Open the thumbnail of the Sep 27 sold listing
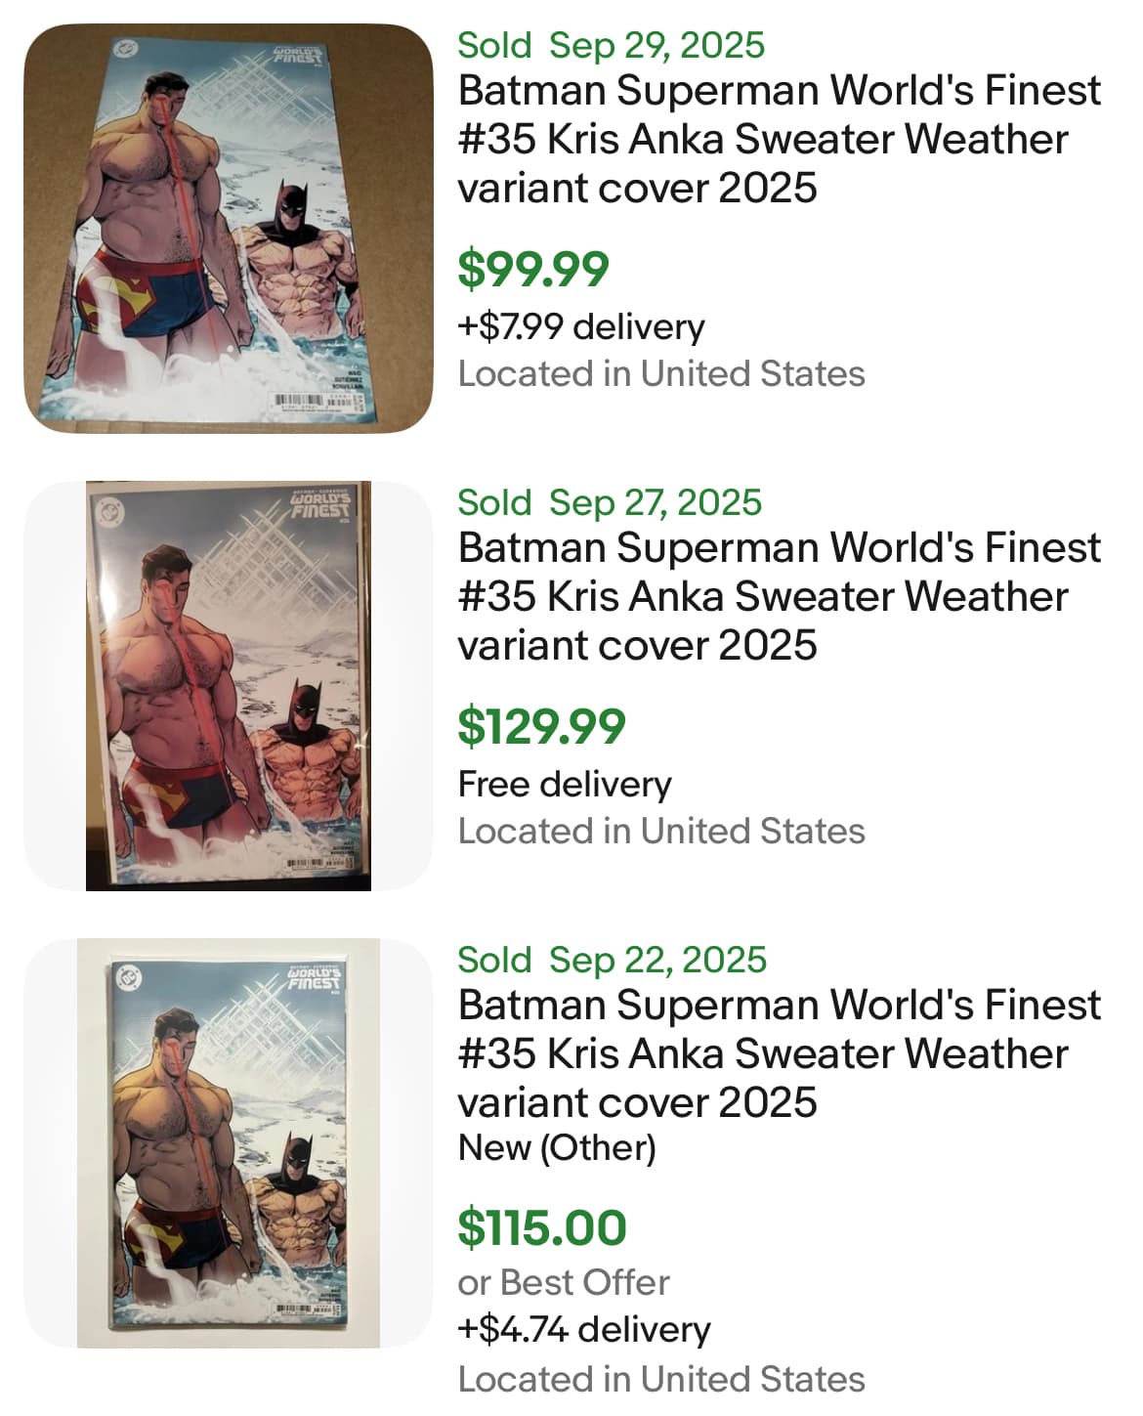Image resolution: width=1143 pixels, height=1416 pixels. [228, 686]
